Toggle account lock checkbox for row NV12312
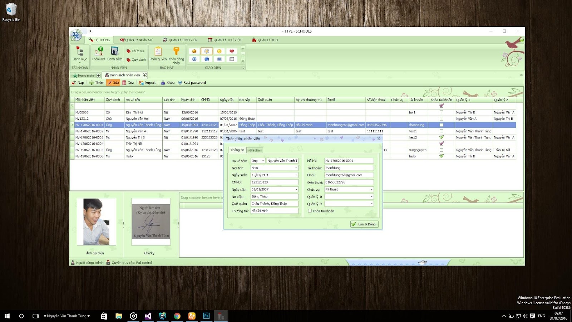Viewport: 572px width, 322px height. click(442, 118)
